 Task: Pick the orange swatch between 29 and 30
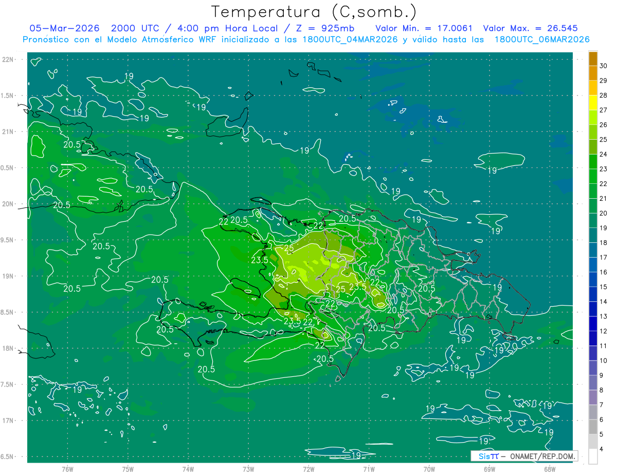[593, 73]
